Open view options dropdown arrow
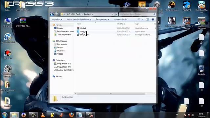The height and width of the screenshot is (118, 210). 142,19
